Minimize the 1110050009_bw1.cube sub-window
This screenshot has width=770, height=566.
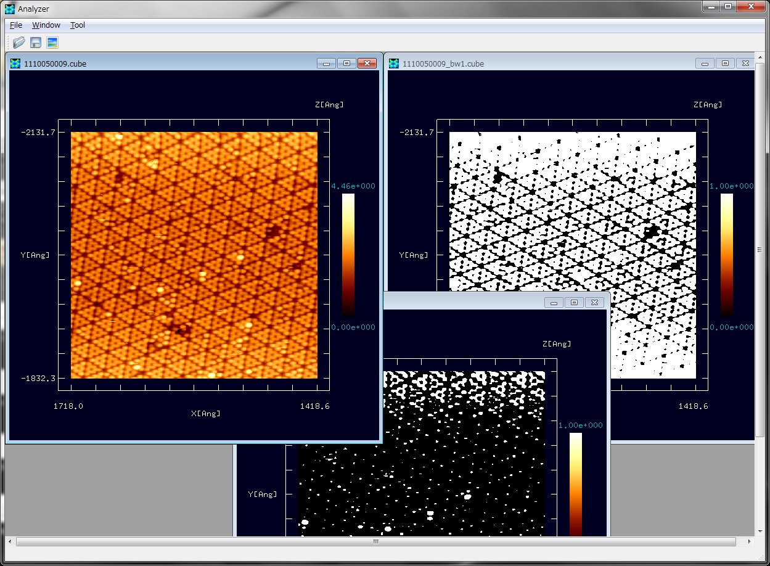point(705,63)
